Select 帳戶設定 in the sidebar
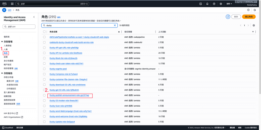This screenshot has width=261, height=130. tap(7, 65)
